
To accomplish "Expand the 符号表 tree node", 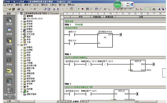I will pyautogui.click(x=21, y=24).
